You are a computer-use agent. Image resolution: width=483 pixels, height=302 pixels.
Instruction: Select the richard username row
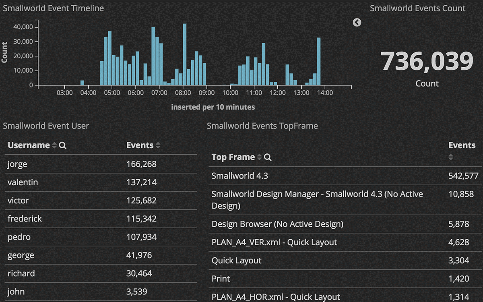[101, 273]
